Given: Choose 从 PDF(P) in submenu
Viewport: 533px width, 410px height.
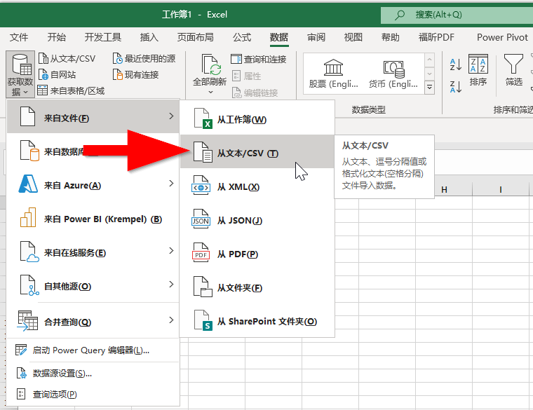Looking at the screenshot, I should (257, 254).
